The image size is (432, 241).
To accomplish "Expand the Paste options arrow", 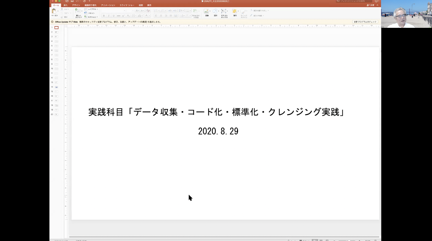I will pos(58,11).
